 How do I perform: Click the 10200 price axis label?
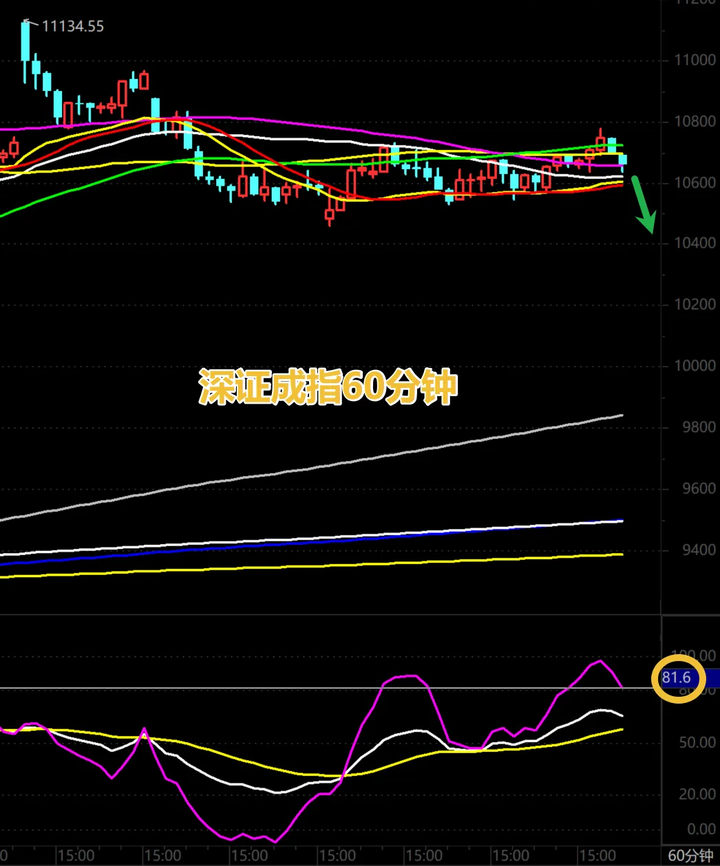(x=695, y=305)
